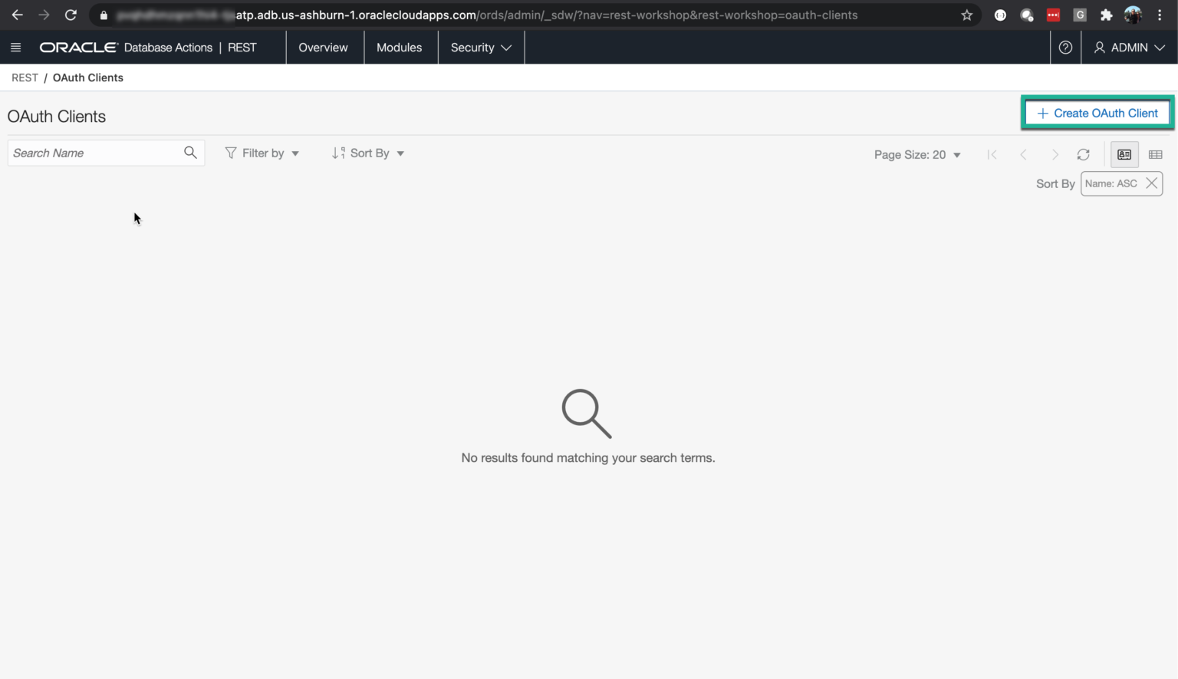This screenshot has height=679, width=1178.
Task: Click the chat bubble extension icon
Action: pos(1027,15)
